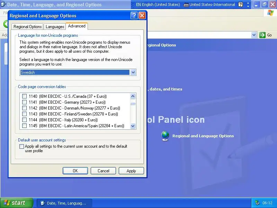Click the Regional and Language Options link

(203, 136)
